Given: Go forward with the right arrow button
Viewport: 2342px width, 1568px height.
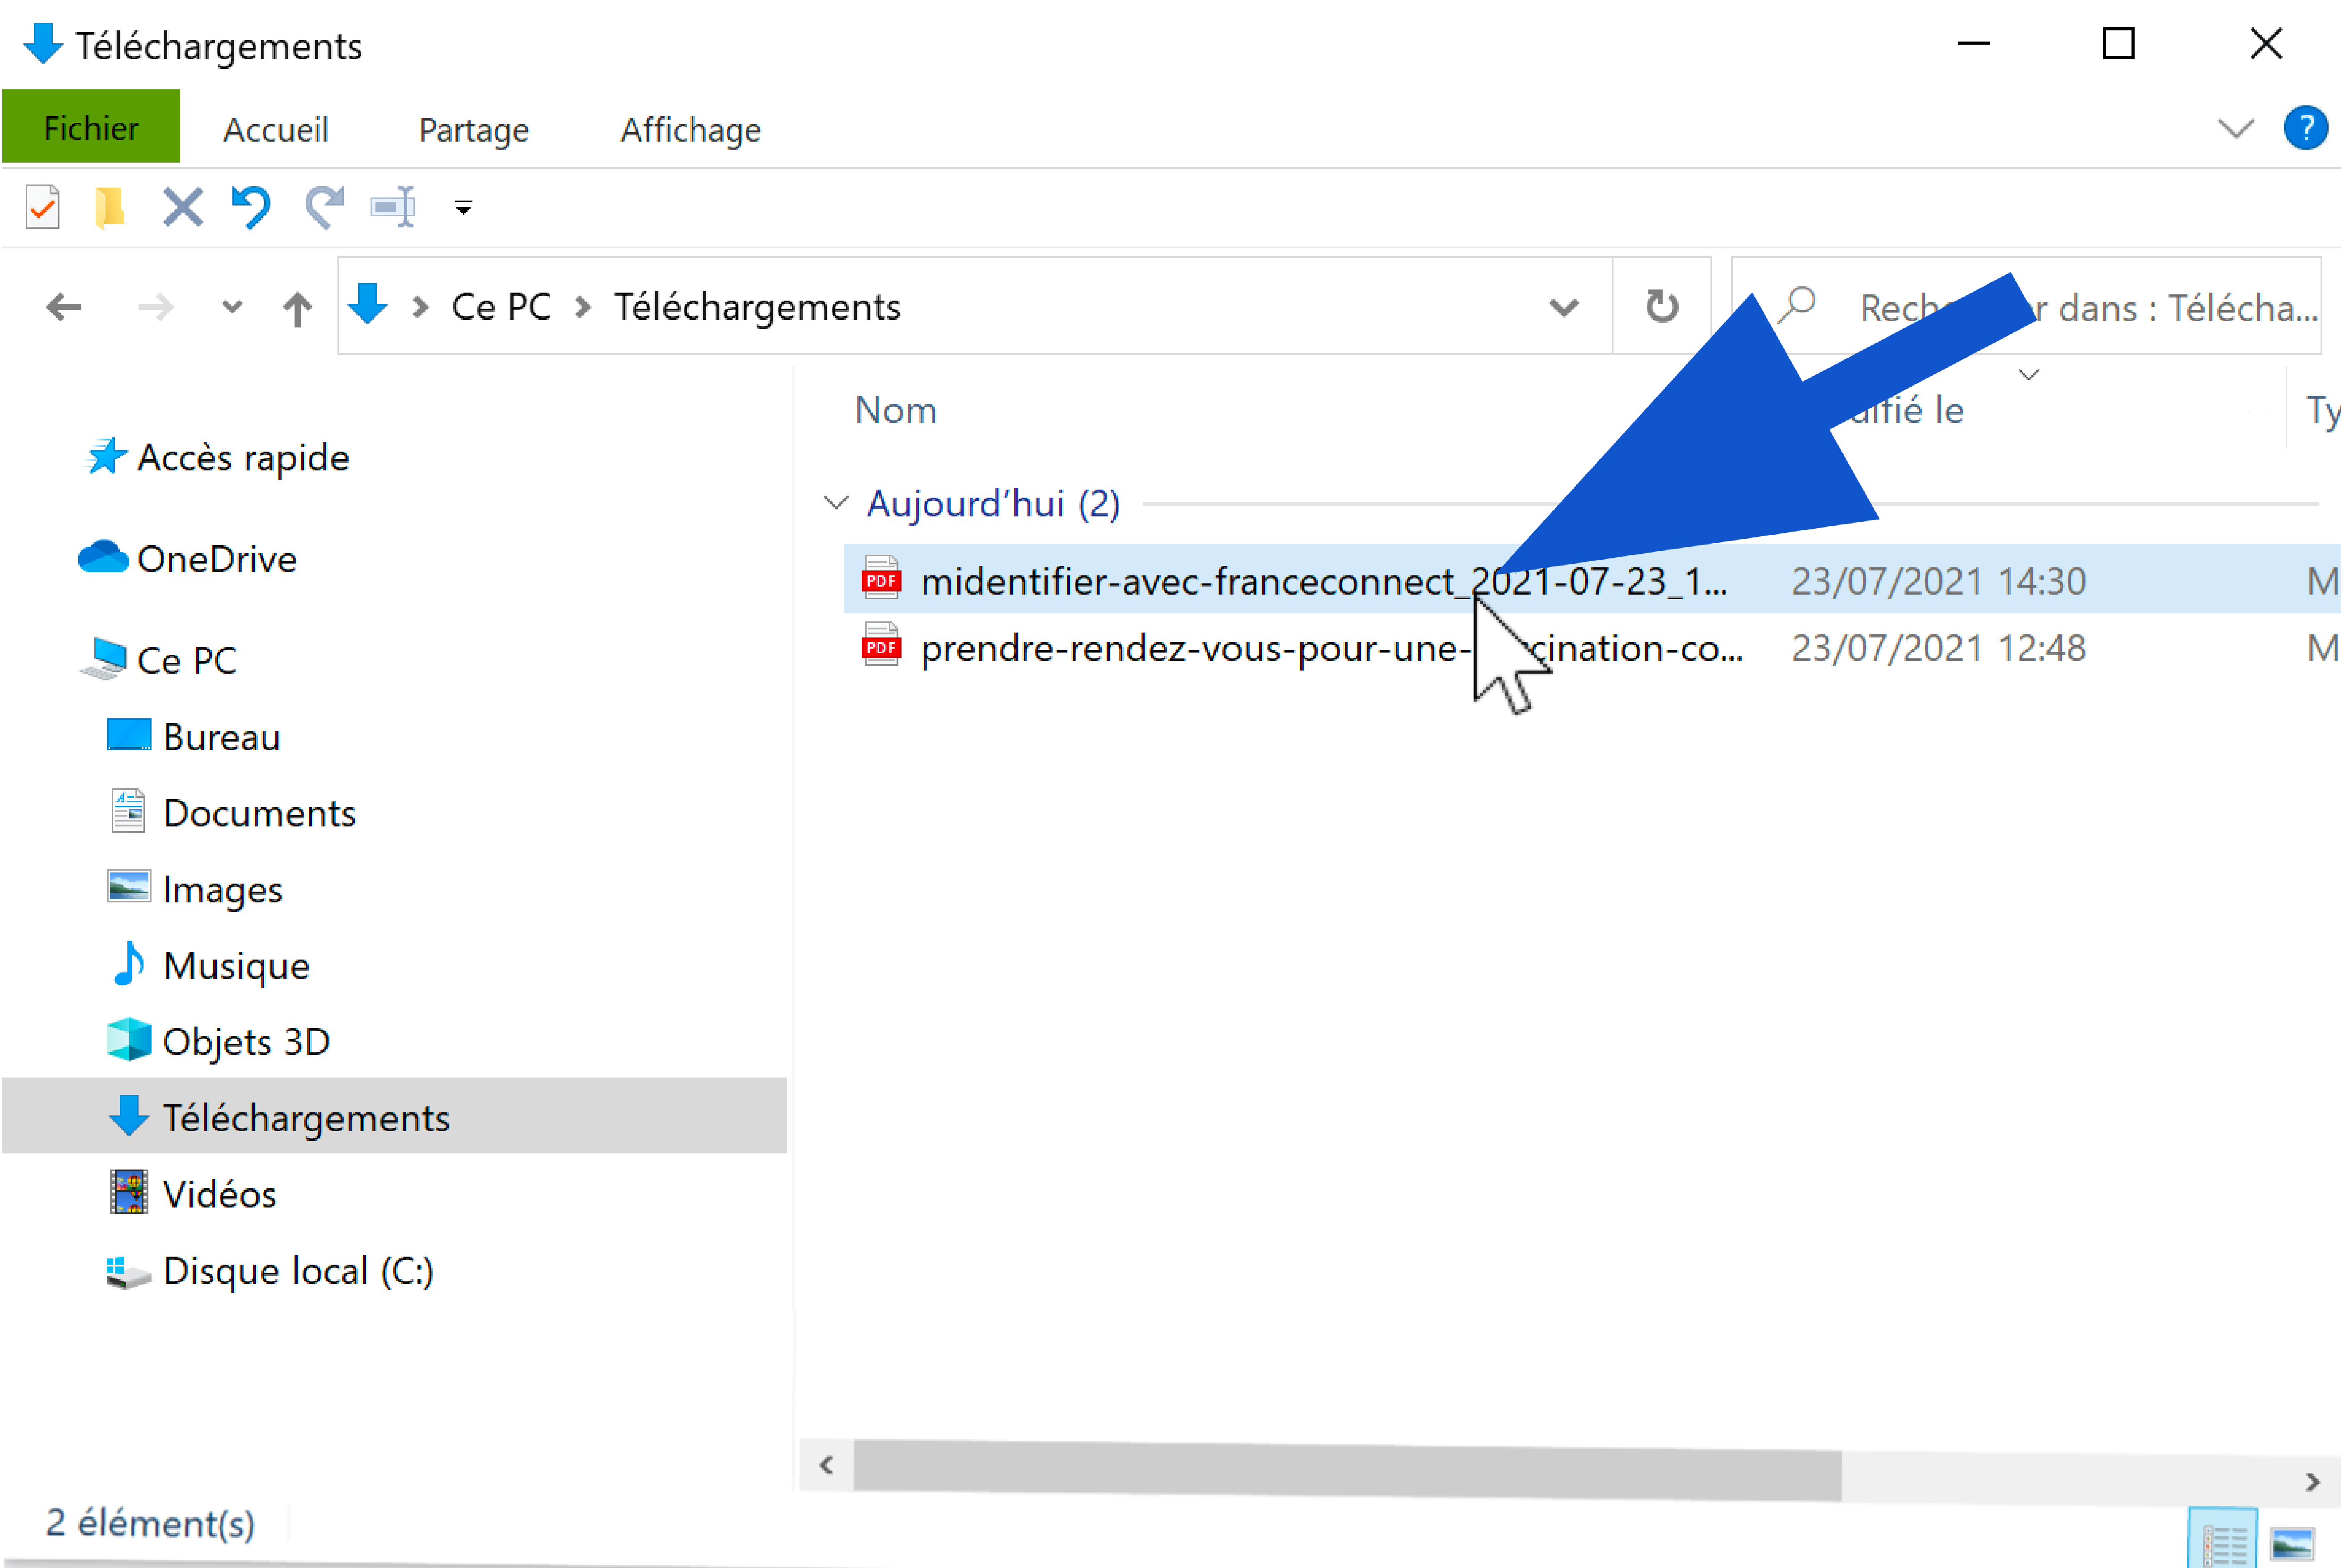Looking at the screenshot, I should 155,307.
